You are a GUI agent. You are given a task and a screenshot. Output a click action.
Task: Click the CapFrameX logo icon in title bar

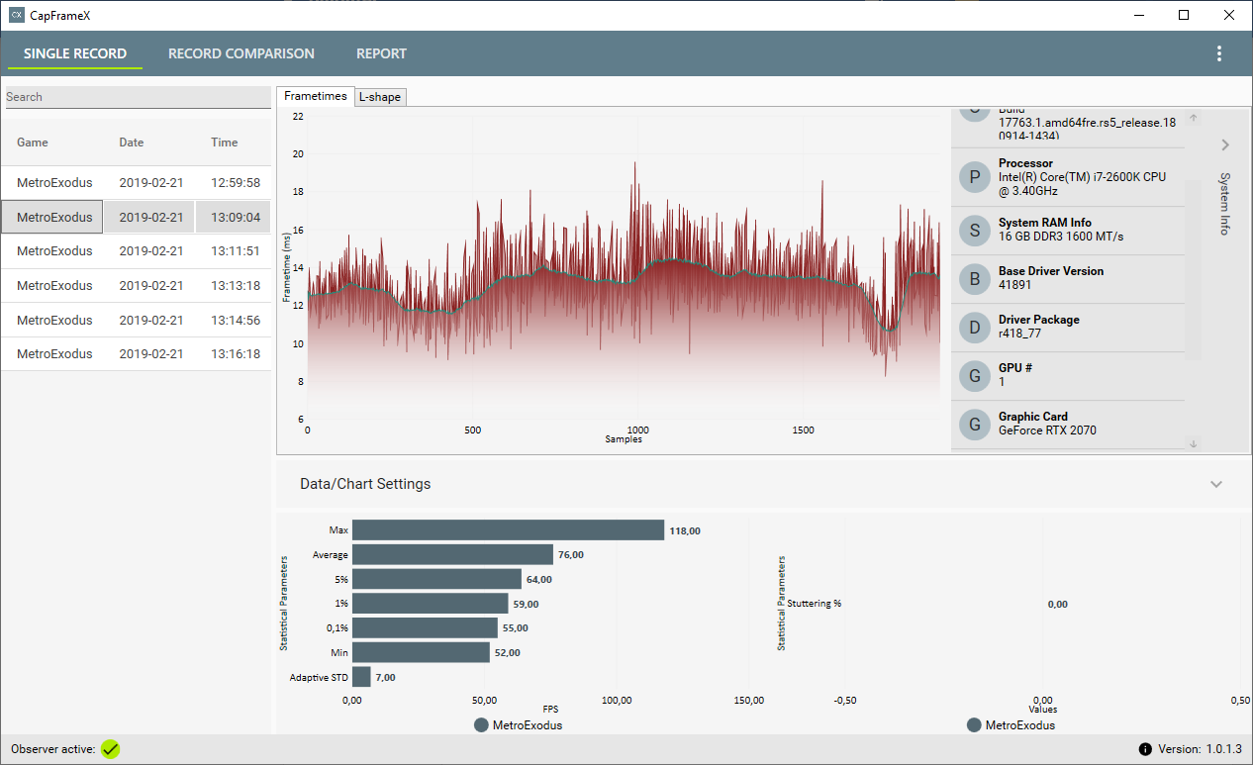(17, 15)
